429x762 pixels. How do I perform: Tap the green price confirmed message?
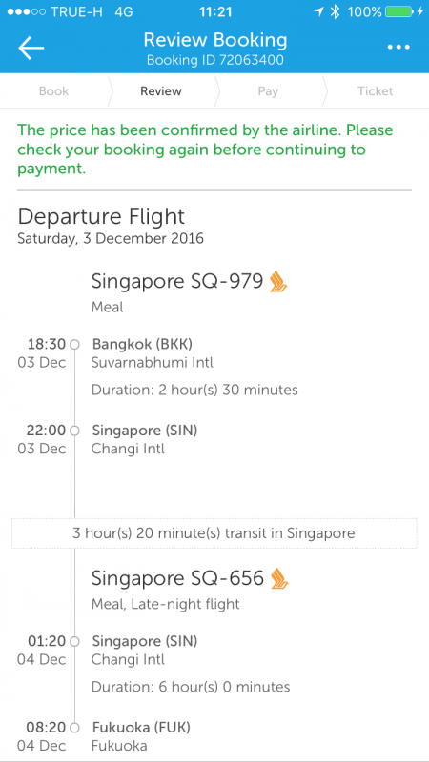pyautogui.click(x=205, y=150)
